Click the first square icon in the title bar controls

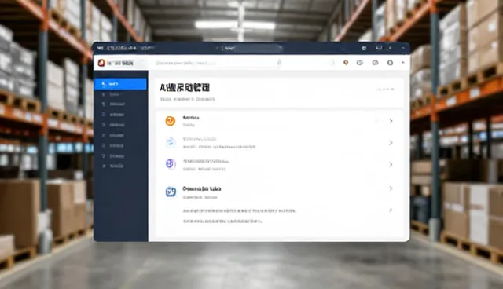coord(364,49)
